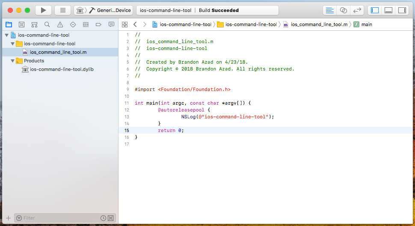The width and height of the screenshot is (415, 226).
Task: Add a new file with plus button
Action: (8, 218)
